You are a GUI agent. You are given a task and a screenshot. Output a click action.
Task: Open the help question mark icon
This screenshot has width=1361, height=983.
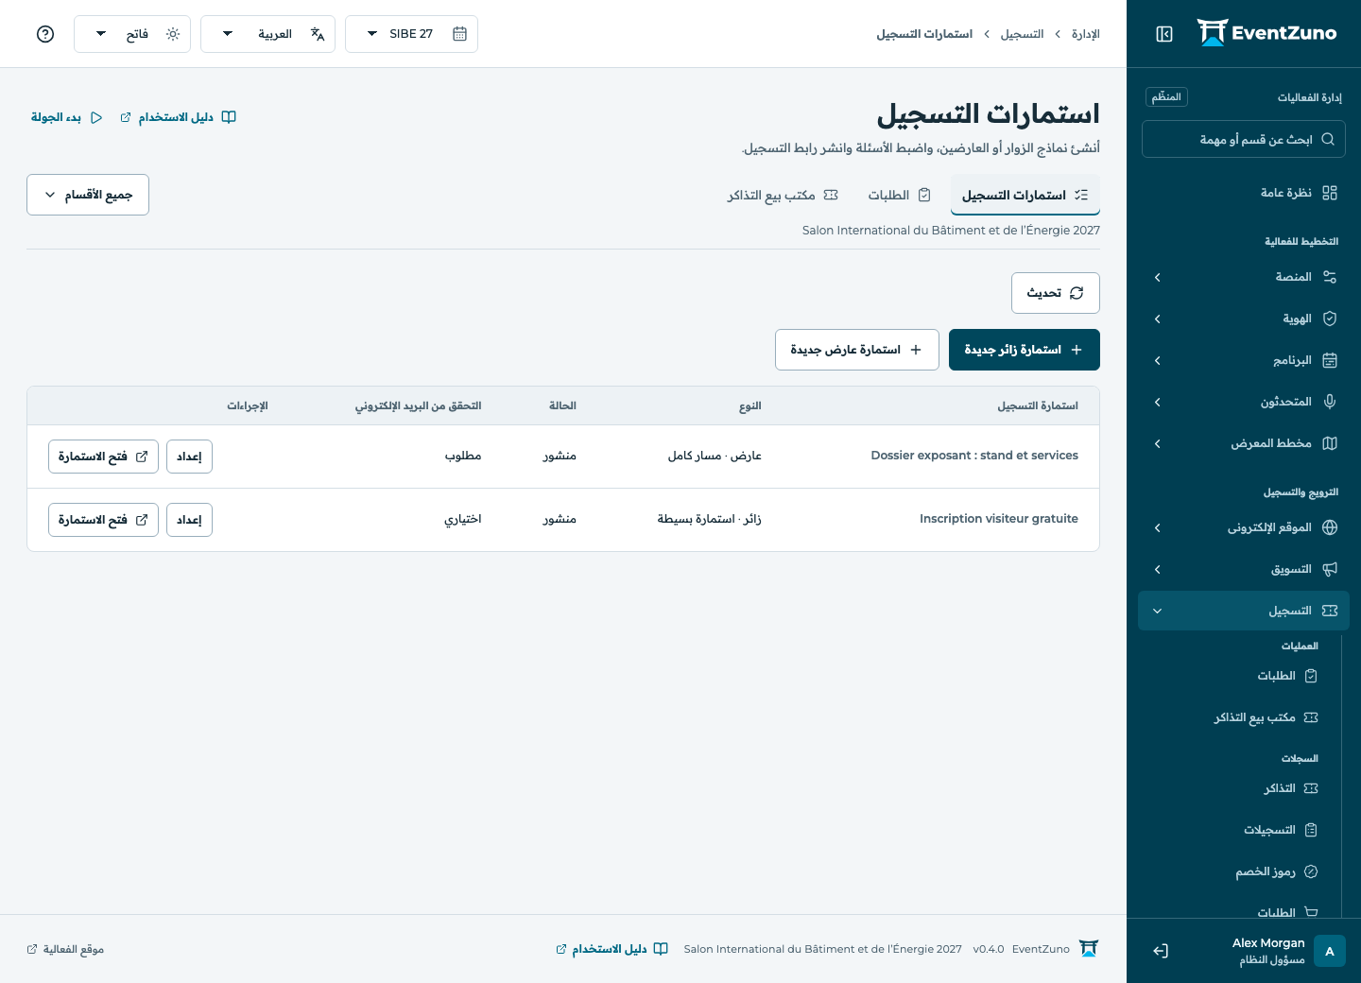click(45, 34)
